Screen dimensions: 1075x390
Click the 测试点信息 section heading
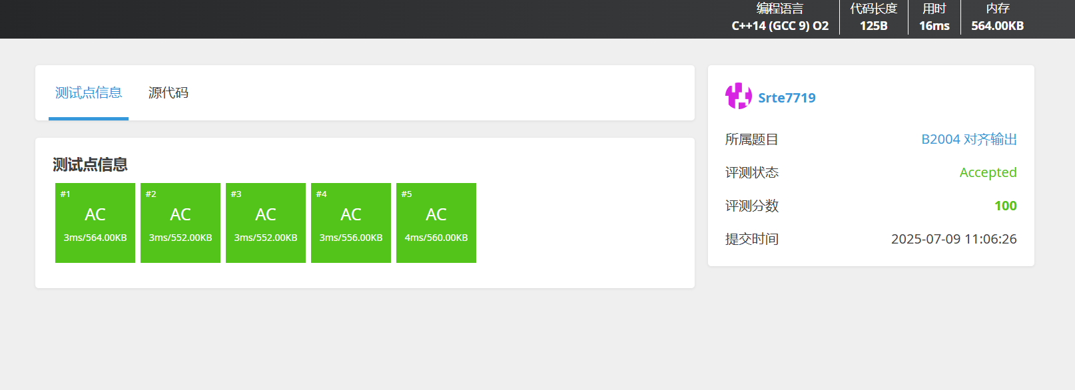[x=90, y=164]
